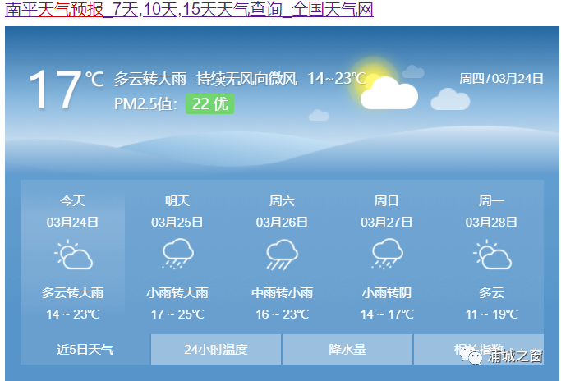The height and width of the screenshot is (381, 561).
Task: Click the rain icon for 03月26日
Action: click(x=283, y=255)
